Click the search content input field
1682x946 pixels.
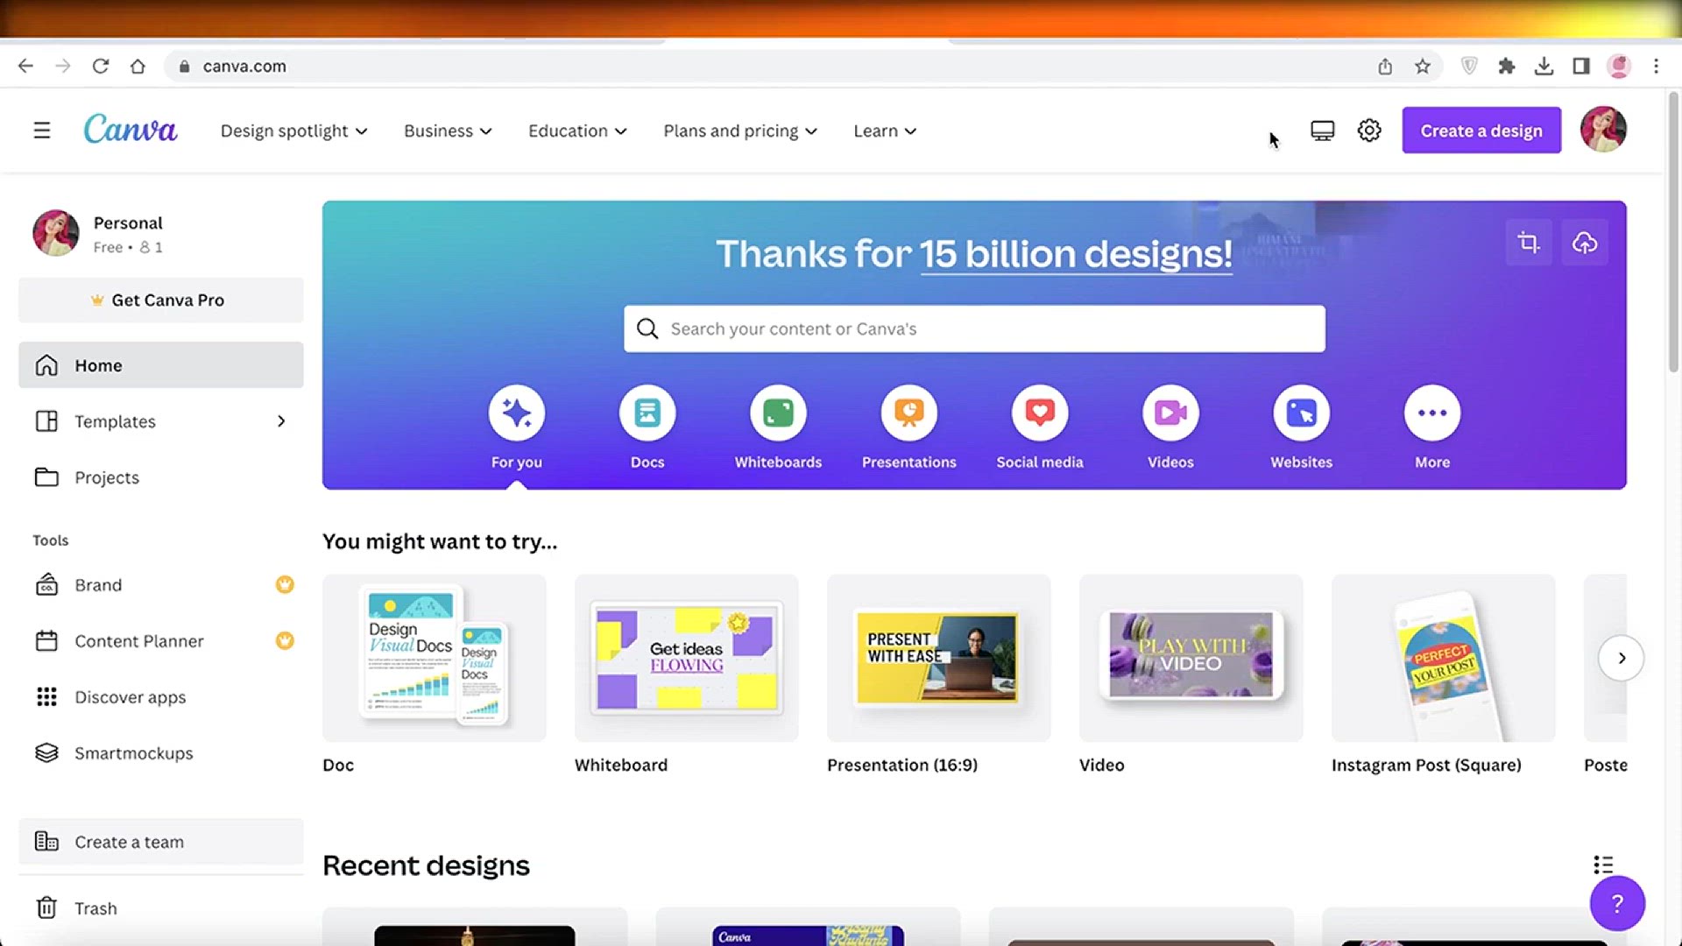coord(974,328)
